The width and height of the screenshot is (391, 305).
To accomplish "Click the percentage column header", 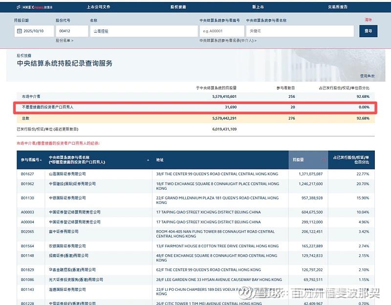I will pyautogui.click(x=351, y=160).
